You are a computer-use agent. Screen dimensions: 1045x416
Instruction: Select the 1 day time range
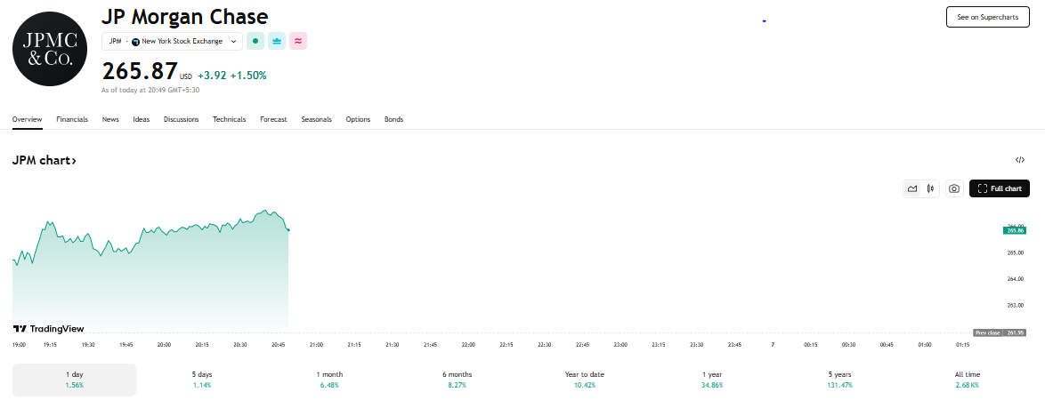[x=74, y=380]
